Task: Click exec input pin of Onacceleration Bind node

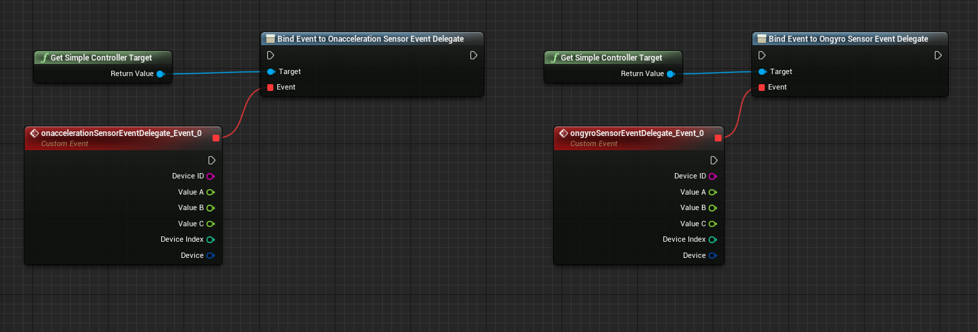Action: click(271, 55)
